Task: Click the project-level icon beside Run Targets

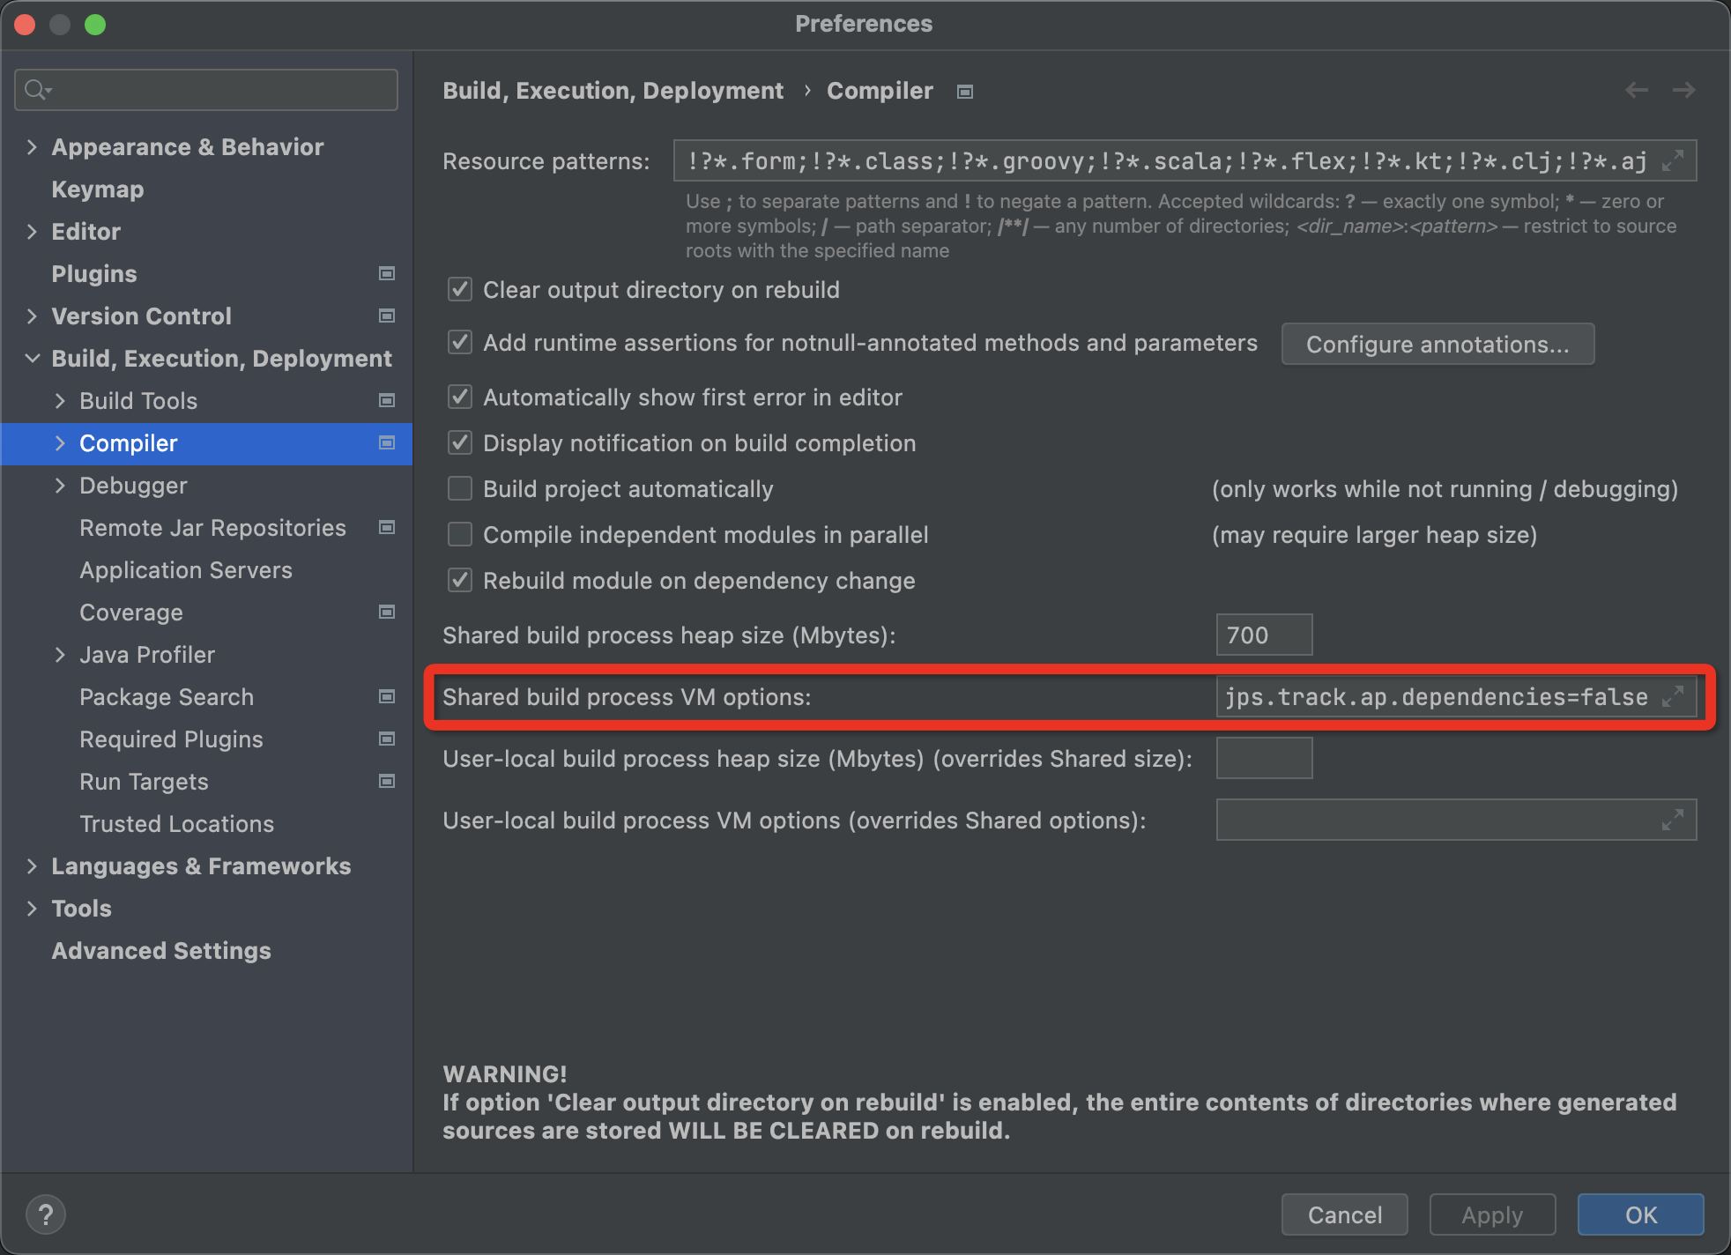Action: point(386,781)
